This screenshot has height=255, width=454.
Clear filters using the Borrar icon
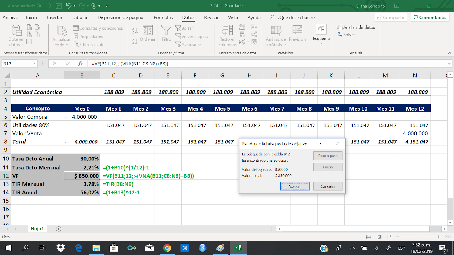click(x=184, y=28)
